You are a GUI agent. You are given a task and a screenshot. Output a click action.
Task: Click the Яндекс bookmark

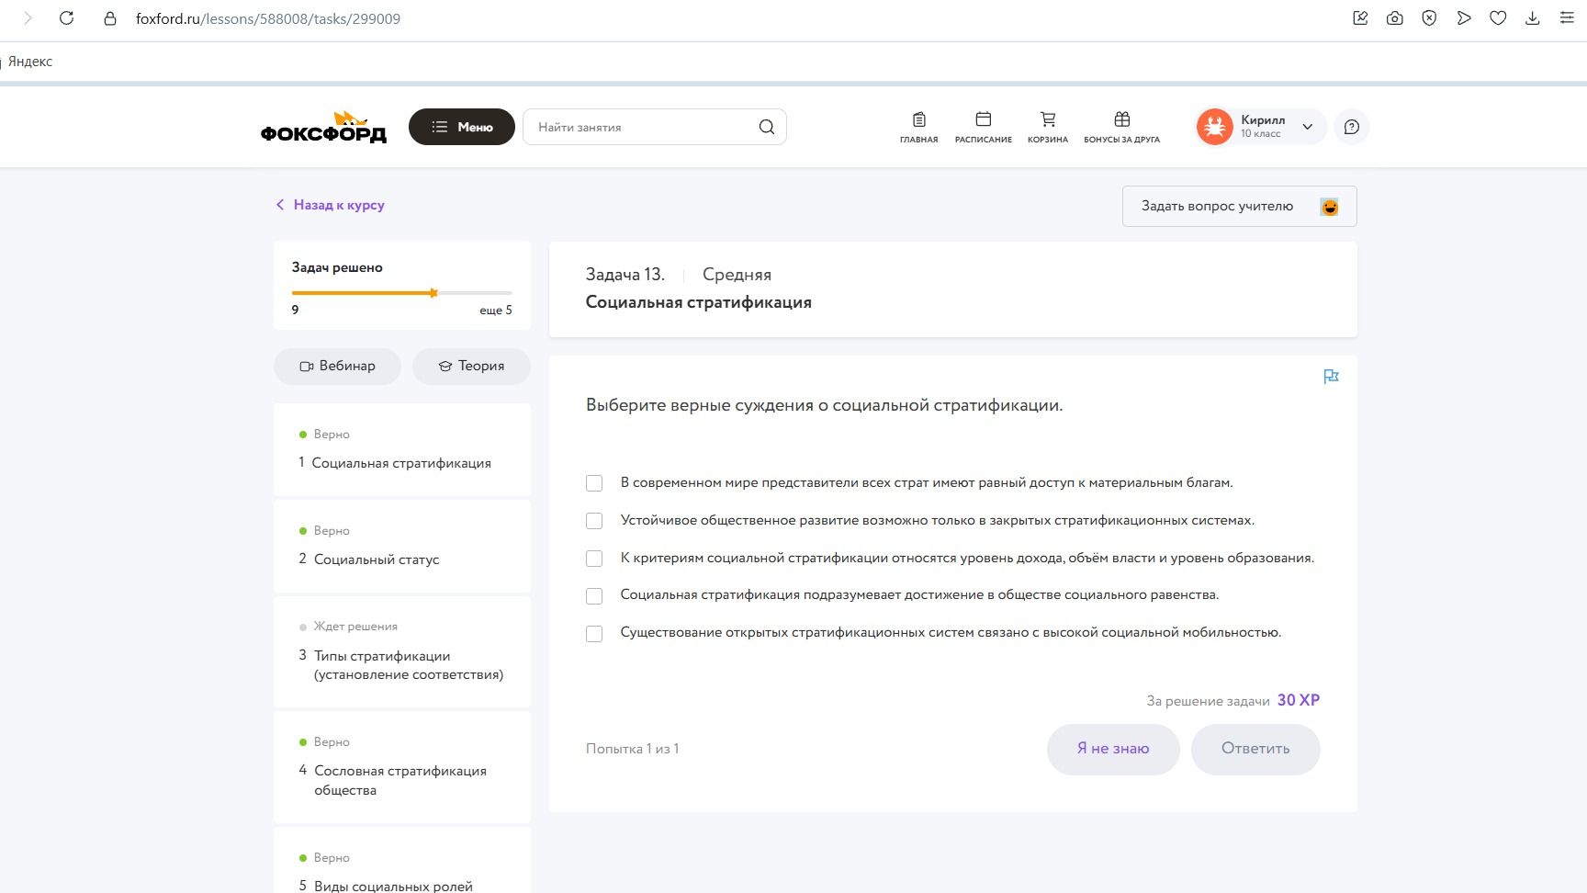pos(30,62)
